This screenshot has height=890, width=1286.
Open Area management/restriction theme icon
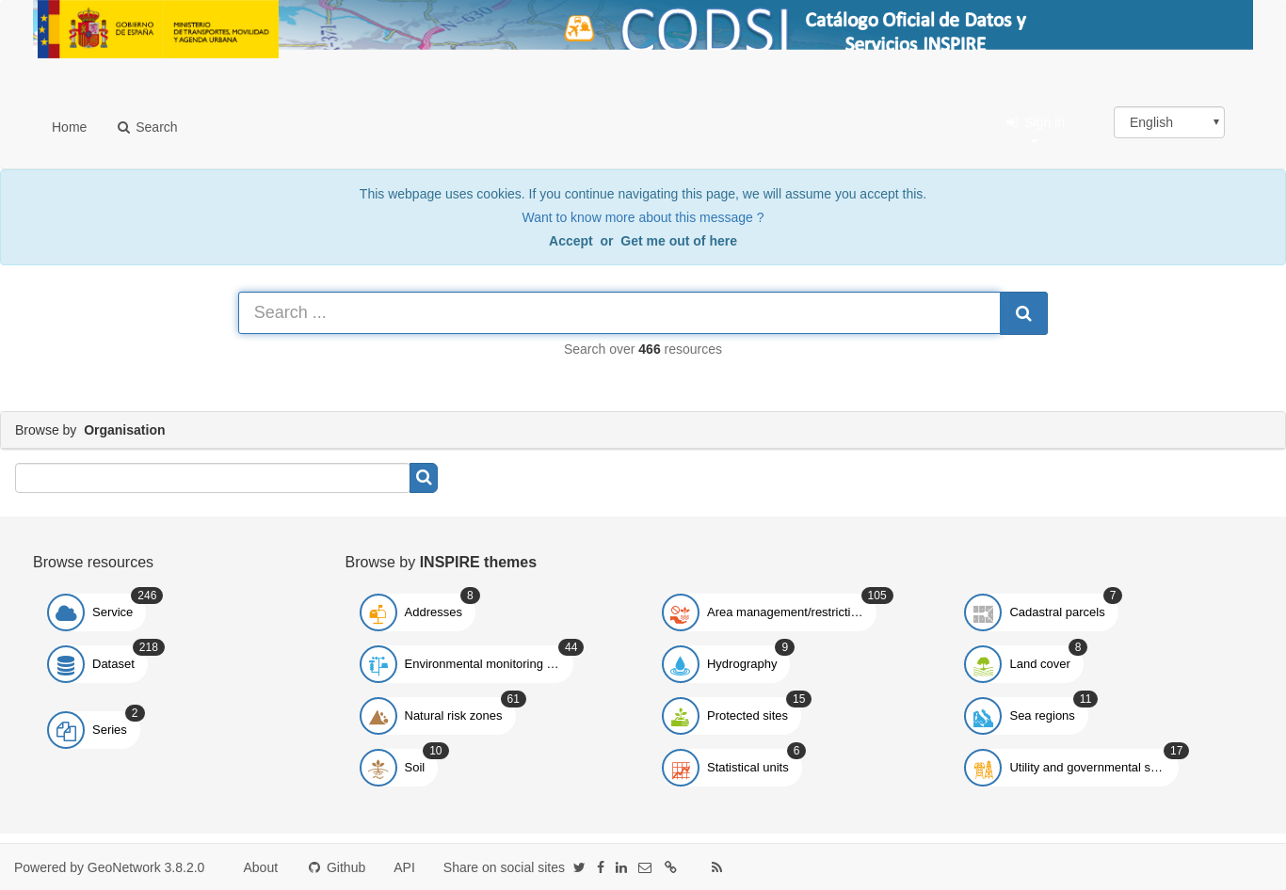681,612
